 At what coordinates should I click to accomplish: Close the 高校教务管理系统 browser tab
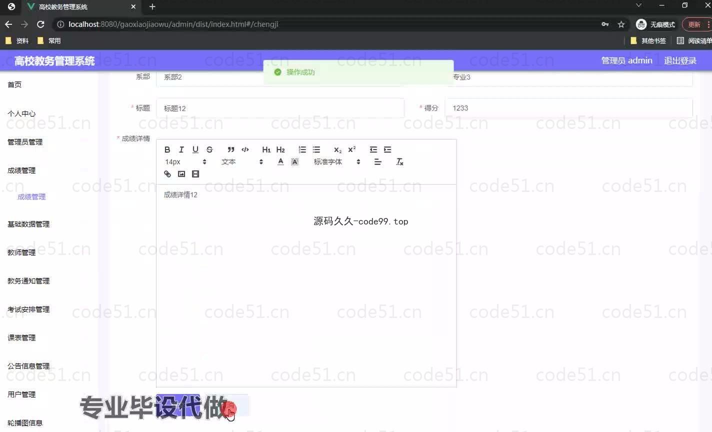(x=133, y=6)
